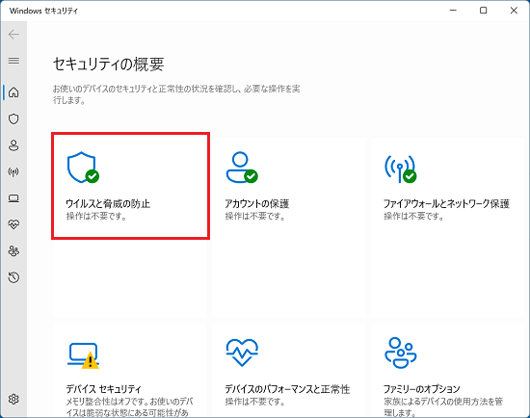Open firewall and network sidebar icon
The width and height of the screenshot is (530, 418).
13,172
